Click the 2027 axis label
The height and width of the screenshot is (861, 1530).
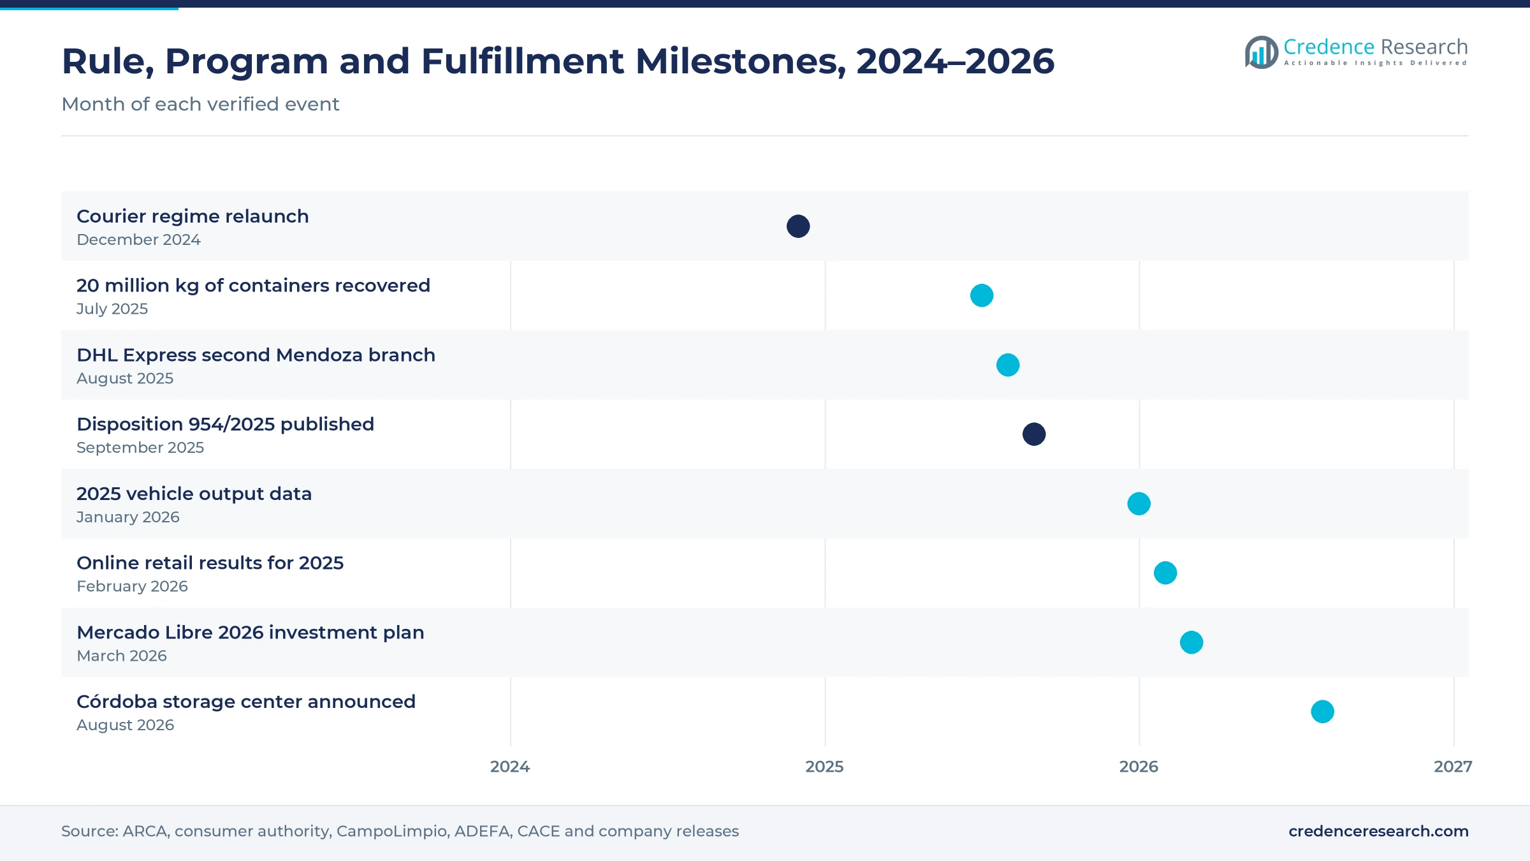click(x=1453, y=767)
